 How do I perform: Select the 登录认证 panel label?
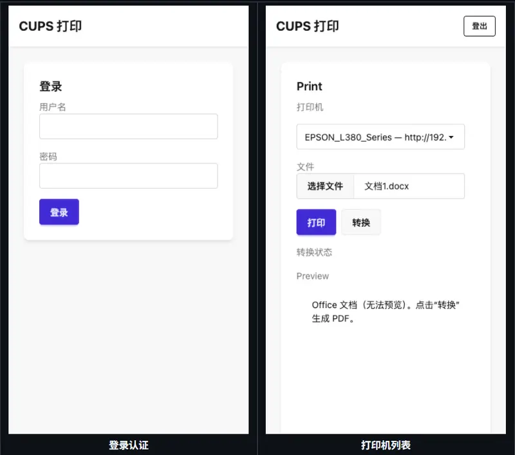click(x=127, y=445)
